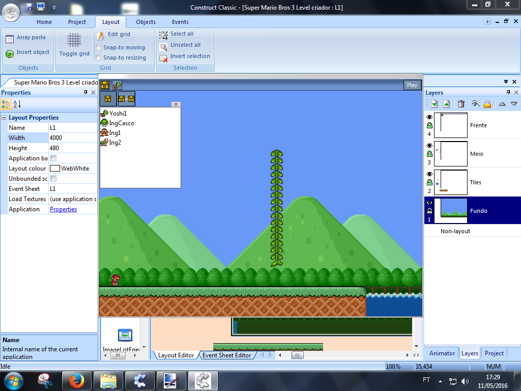521x391 pixels.
Task: Click the WebWhite layout colour swatch
Action: click(54, 169)
